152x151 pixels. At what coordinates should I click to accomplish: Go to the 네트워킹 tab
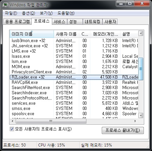[93, 22]
